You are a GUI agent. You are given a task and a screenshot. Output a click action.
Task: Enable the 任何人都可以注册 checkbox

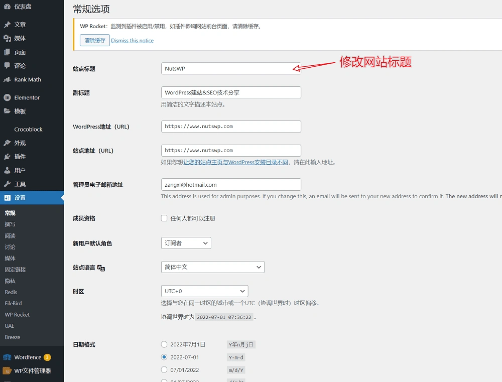point(164,218)
